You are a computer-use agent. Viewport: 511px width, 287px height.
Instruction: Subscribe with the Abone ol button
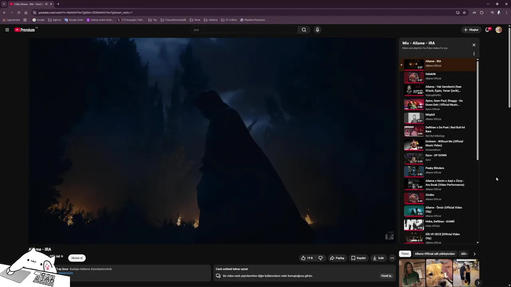coord(77,258)
